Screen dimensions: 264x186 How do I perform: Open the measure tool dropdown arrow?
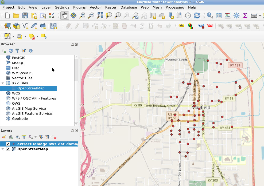260,15
